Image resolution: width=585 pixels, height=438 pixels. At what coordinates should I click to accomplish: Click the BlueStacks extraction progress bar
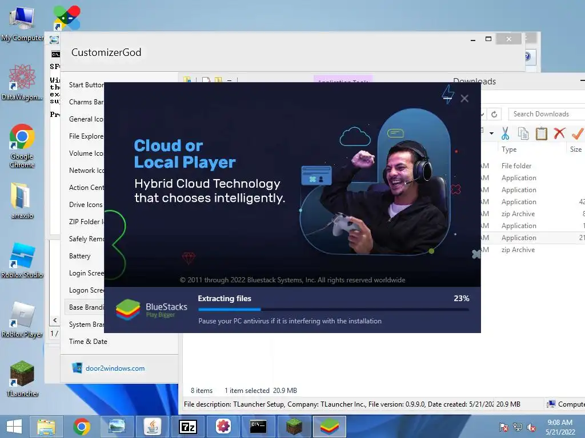coord(334,309)
